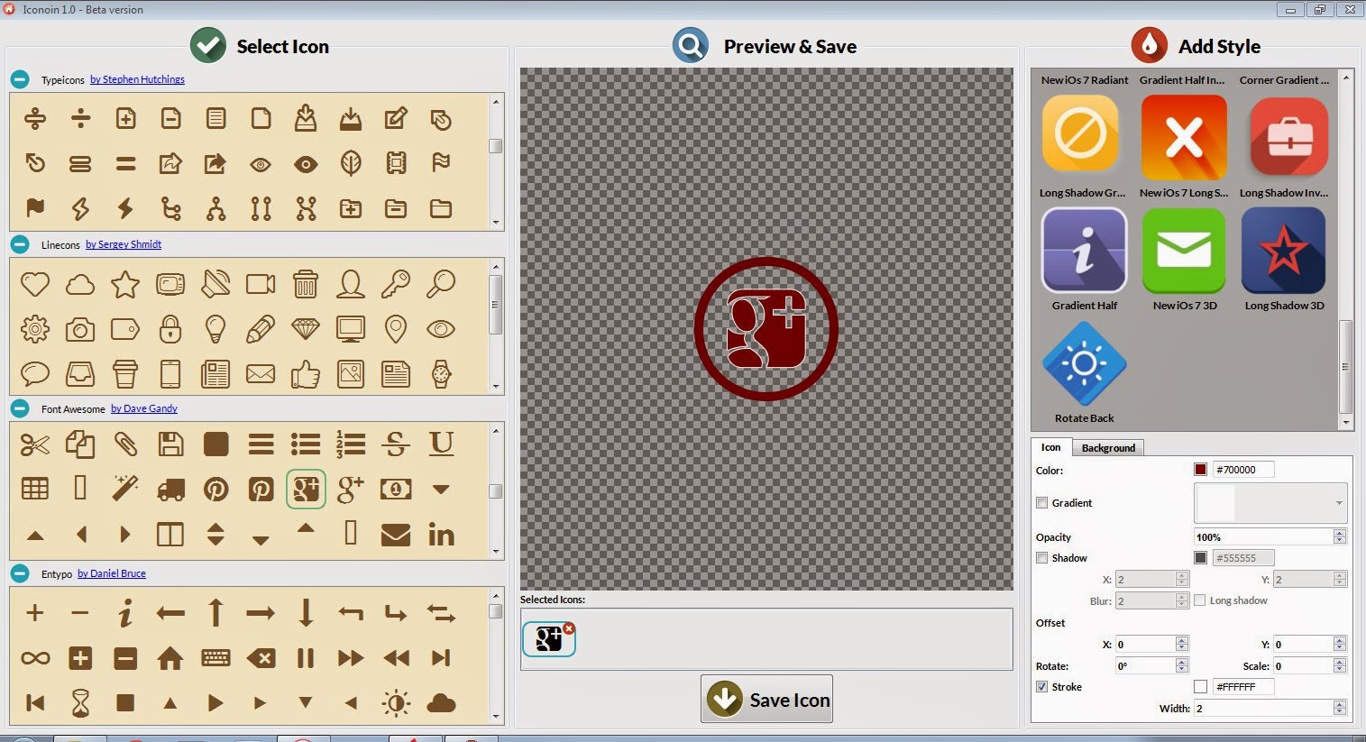The height and width of the screenshot is (742, 1366).
Task: Choose the diamond icon in Linecons
Action: click(x=306, y=329)
